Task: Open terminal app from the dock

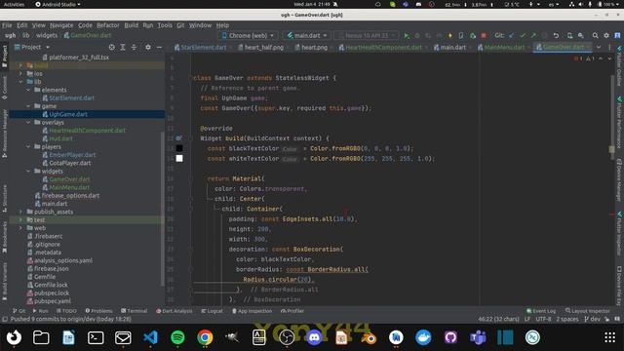Action: [x=96, y=337]
